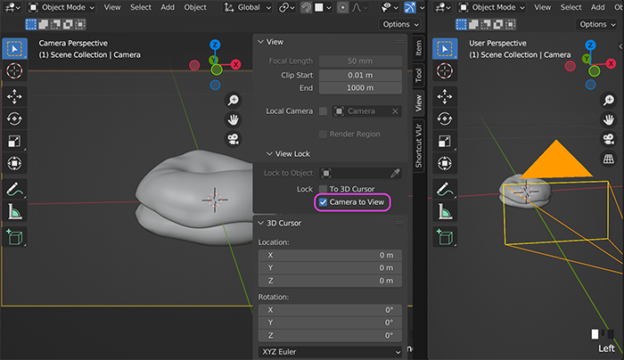Switch to Tool sidebar tab

pyautogui.click(x=418, y=75)
